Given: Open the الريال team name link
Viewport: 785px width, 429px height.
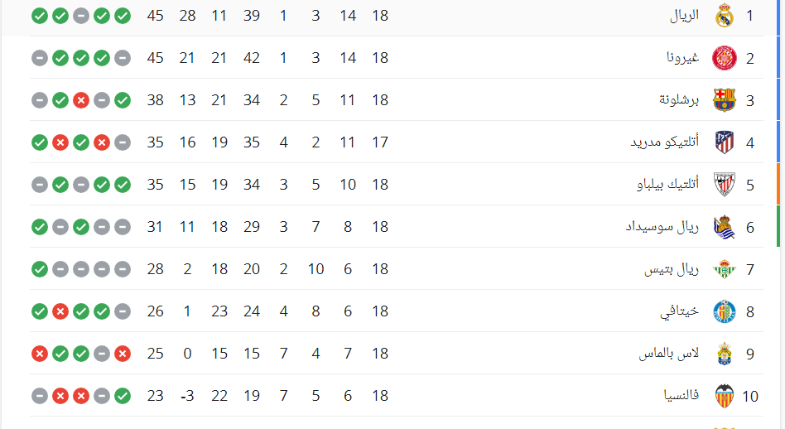Looking at the screenshot, I should 684,16.
